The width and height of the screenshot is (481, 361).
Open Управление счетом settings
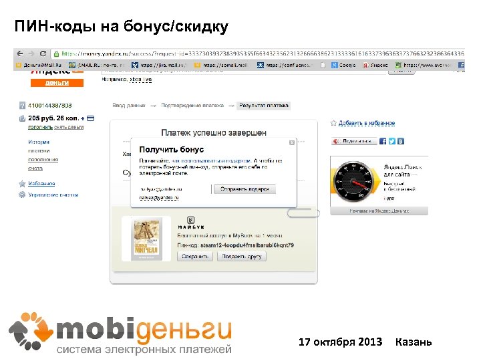coord(53,195)
